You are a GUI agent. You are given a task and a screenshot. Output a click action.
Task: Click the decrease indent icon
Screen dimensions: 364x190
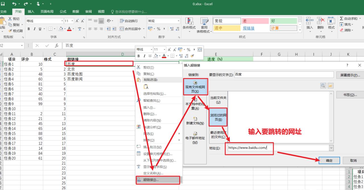pyautogui.click(x=109, y=29)
